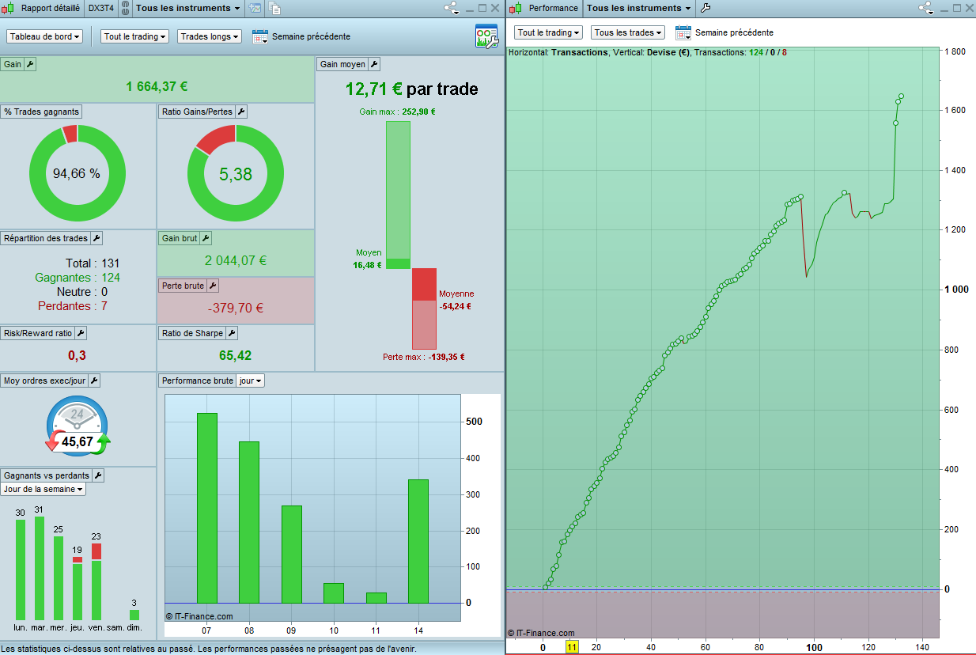The image size is (976, 655).
Task: Click Semaine précédente in Rapport détaillé toolbar
Action: click(311, 36)
